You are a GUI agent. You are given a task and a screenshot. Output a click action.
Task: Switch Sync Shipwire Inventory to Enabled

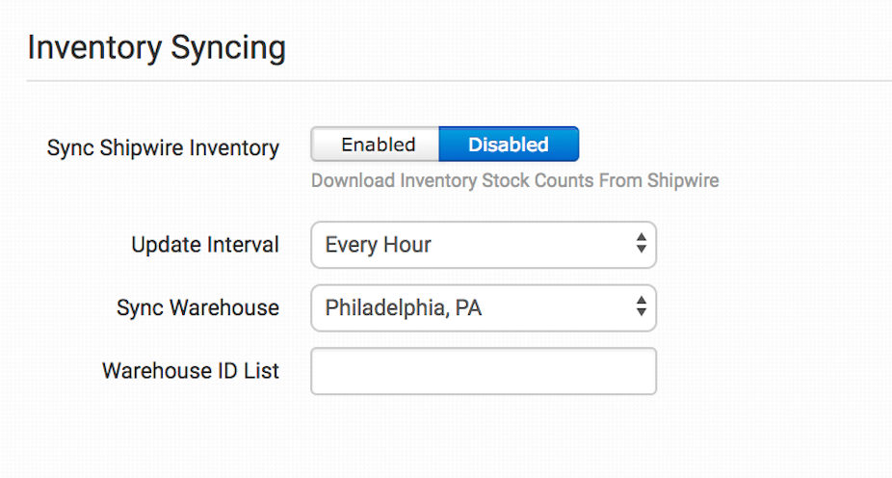point(377,145)
